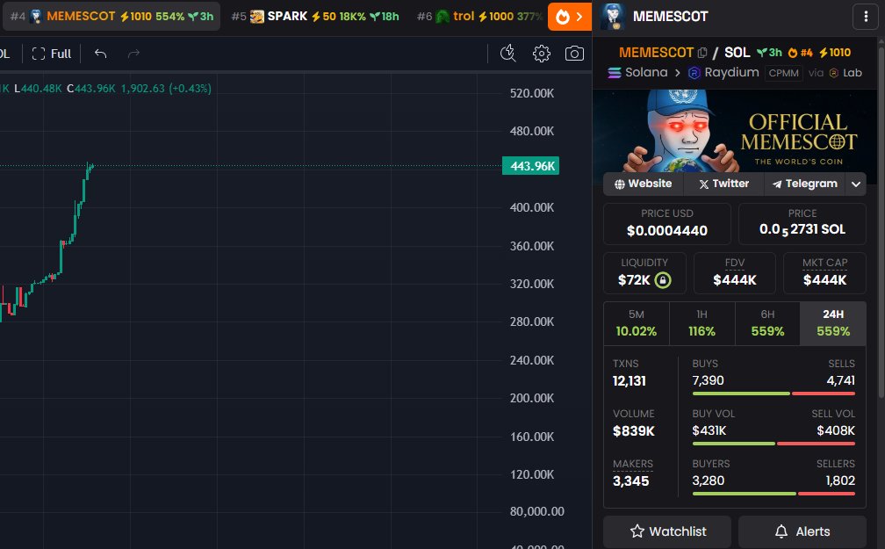885x549 pixels.
Task: Click the current price label 443.96K on axis
Action: point(530,166)
